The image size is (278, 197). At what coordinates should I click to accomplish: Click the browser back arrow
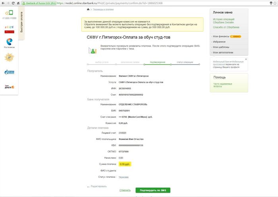[3, 3]
